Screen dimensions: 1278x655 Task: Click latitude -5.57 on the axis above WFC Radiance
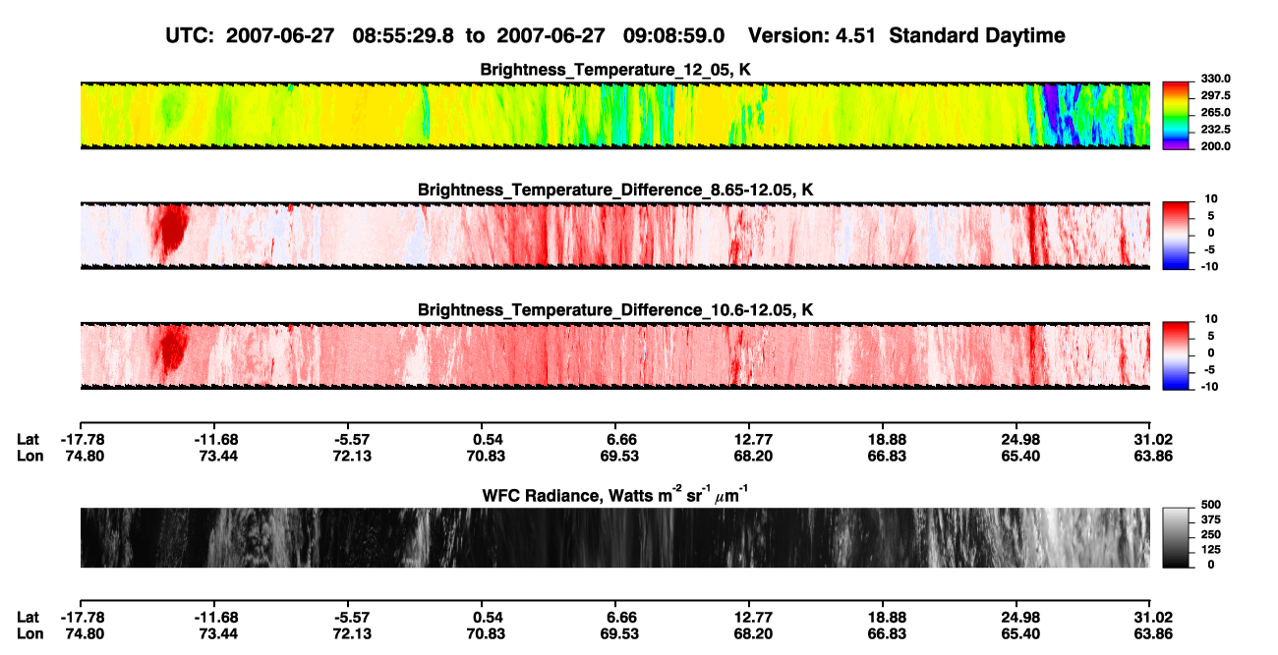[x=350, y=439]
